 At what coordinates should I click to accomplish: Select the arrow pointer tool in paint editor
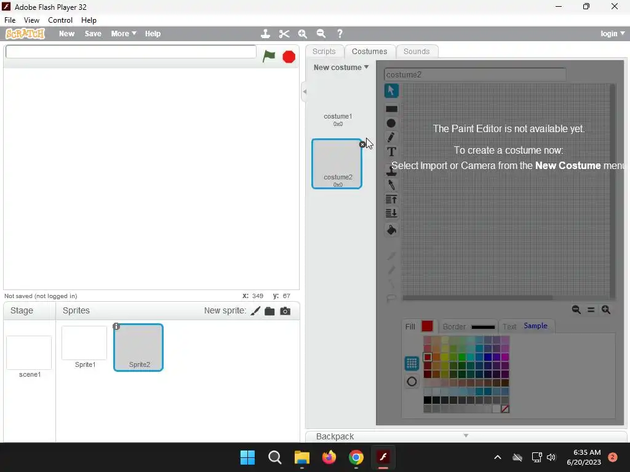pyautogui.click(x=391, y=91)
